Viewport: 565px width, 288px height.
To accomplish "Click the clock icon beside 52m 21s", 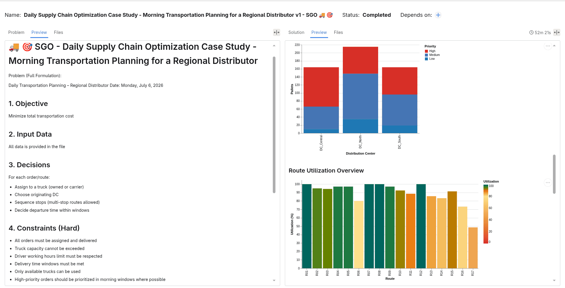I will 531,32.
